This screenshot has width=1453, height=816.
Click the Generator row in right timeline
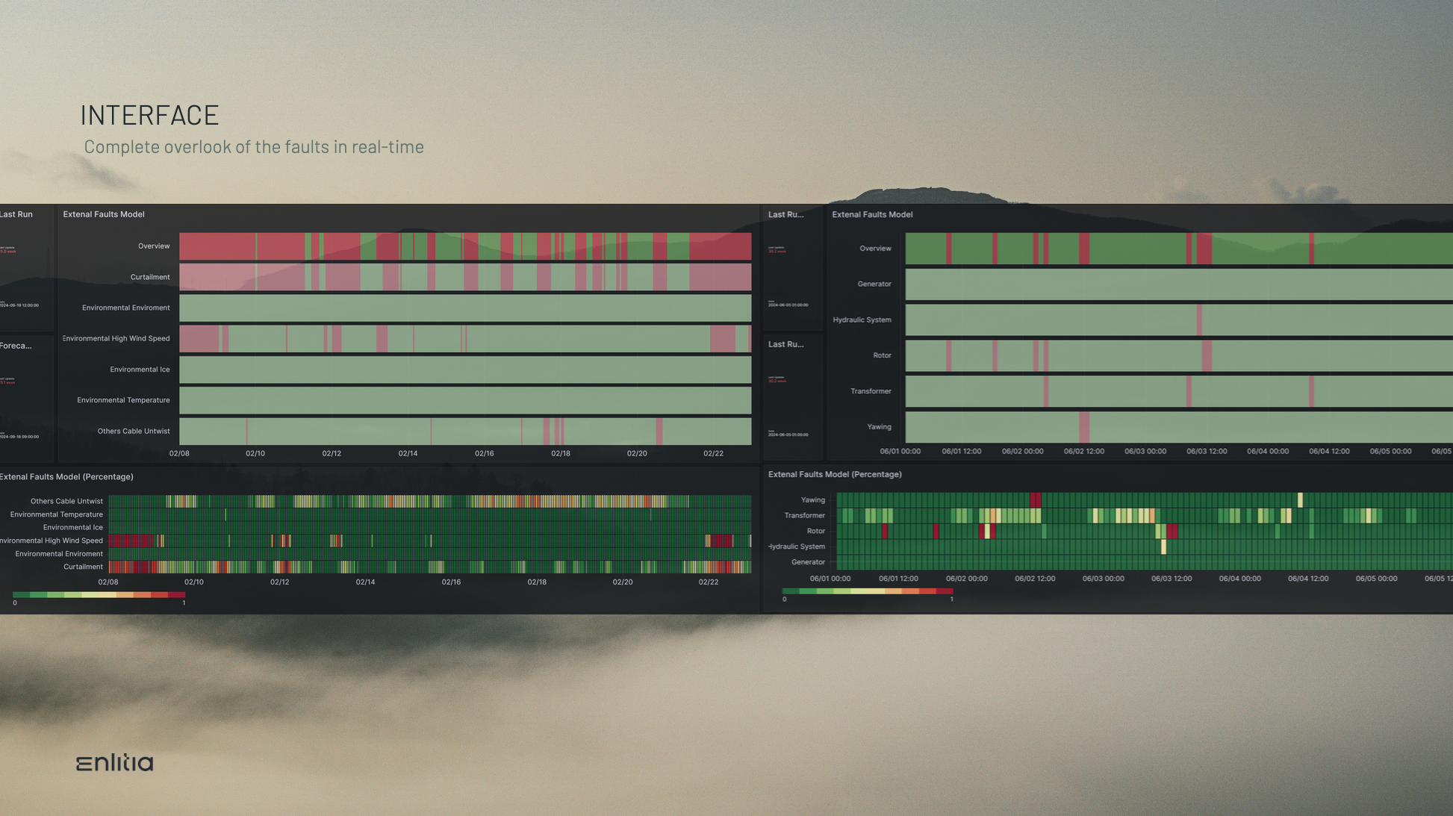874,284
